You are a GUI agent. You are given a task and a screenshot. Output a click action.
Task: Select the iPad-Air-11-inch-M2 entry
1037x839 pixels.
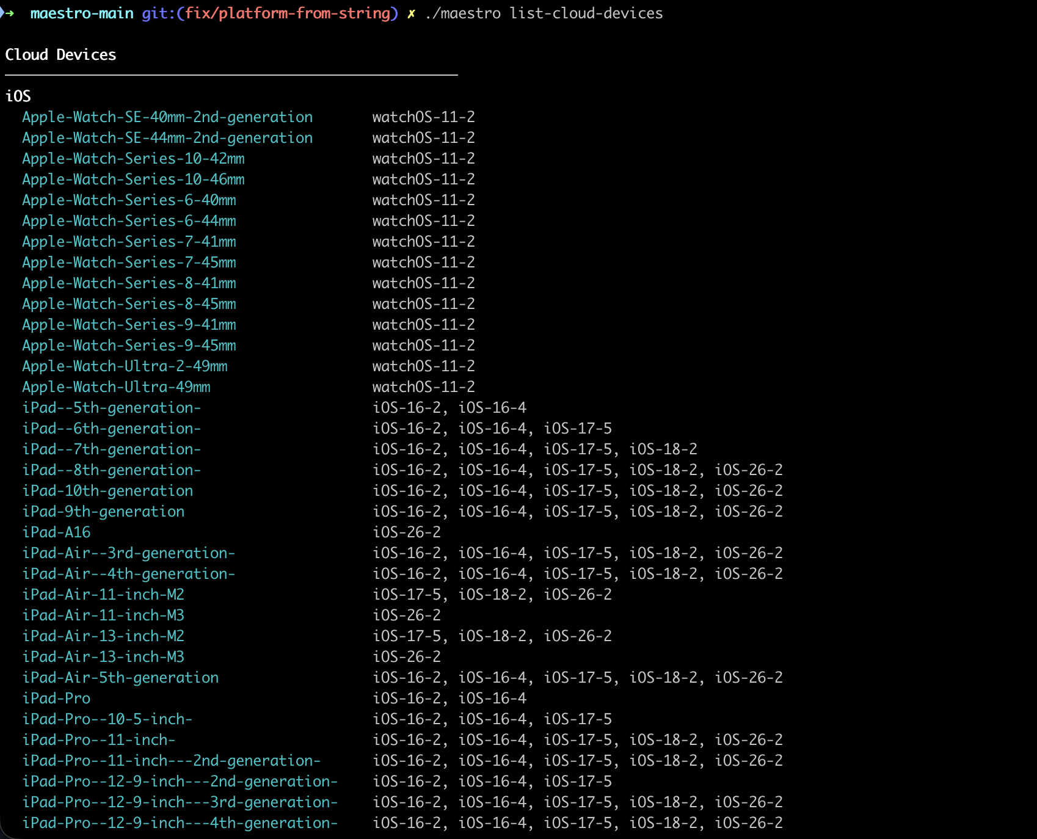[103, 595]
